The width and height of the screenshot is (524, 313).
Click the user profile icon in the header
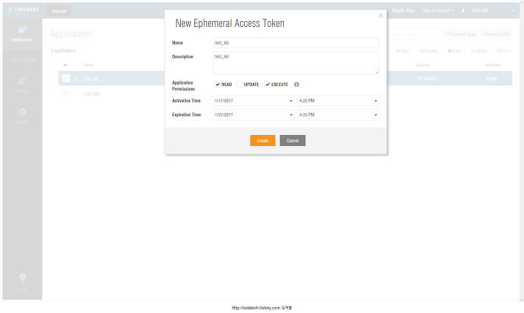(x=463, y=11)
